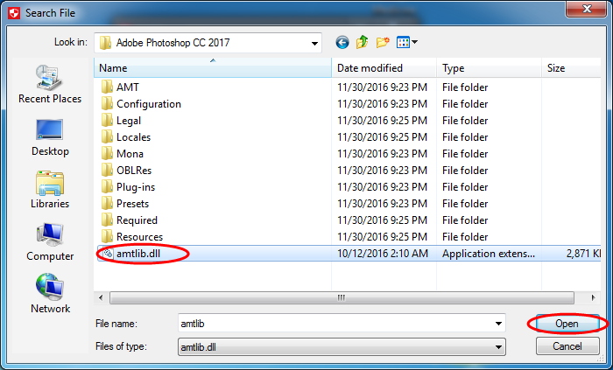Select the Resources folder icon
Viewport: 613px width, 370px height.
[107, 236]
